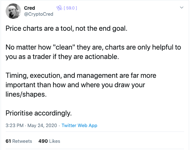
Task: View the 3:23 PM timestamp permalink
Action: pos(14,126)
